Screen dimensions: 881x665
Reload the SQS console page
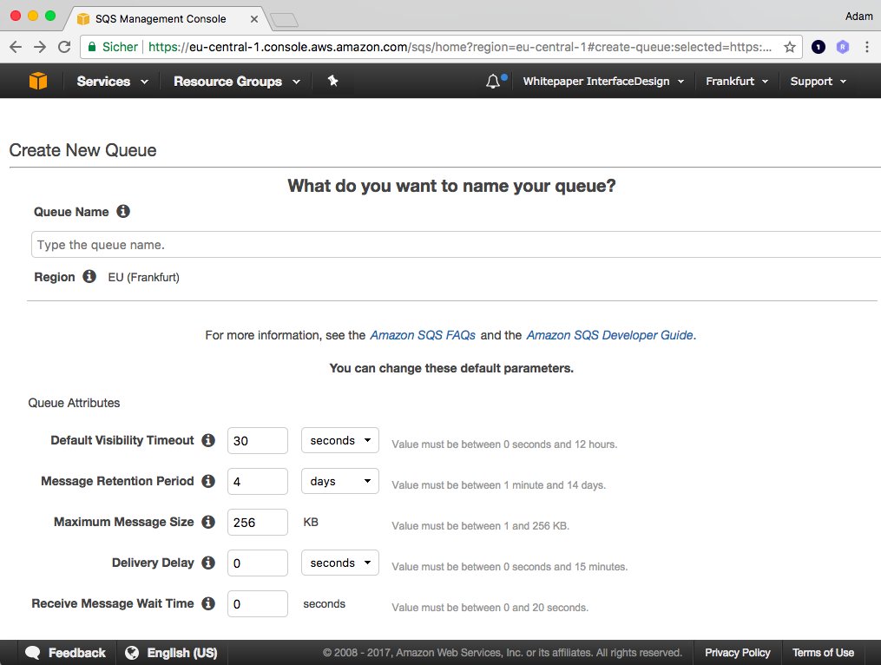[x=64, y=47]
